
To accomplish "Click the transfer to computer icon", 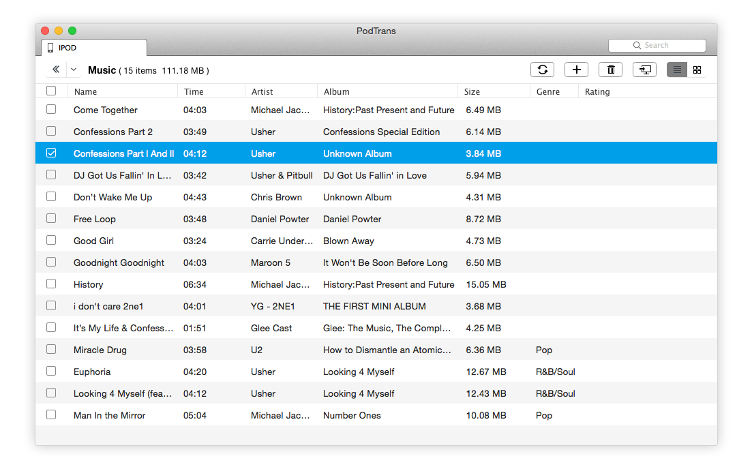I will 644,70.
